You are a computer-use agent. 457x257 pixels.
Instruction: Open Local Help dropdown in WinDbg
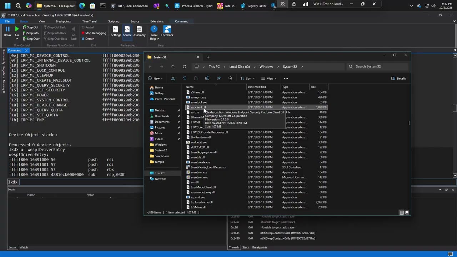click(154, 33)
